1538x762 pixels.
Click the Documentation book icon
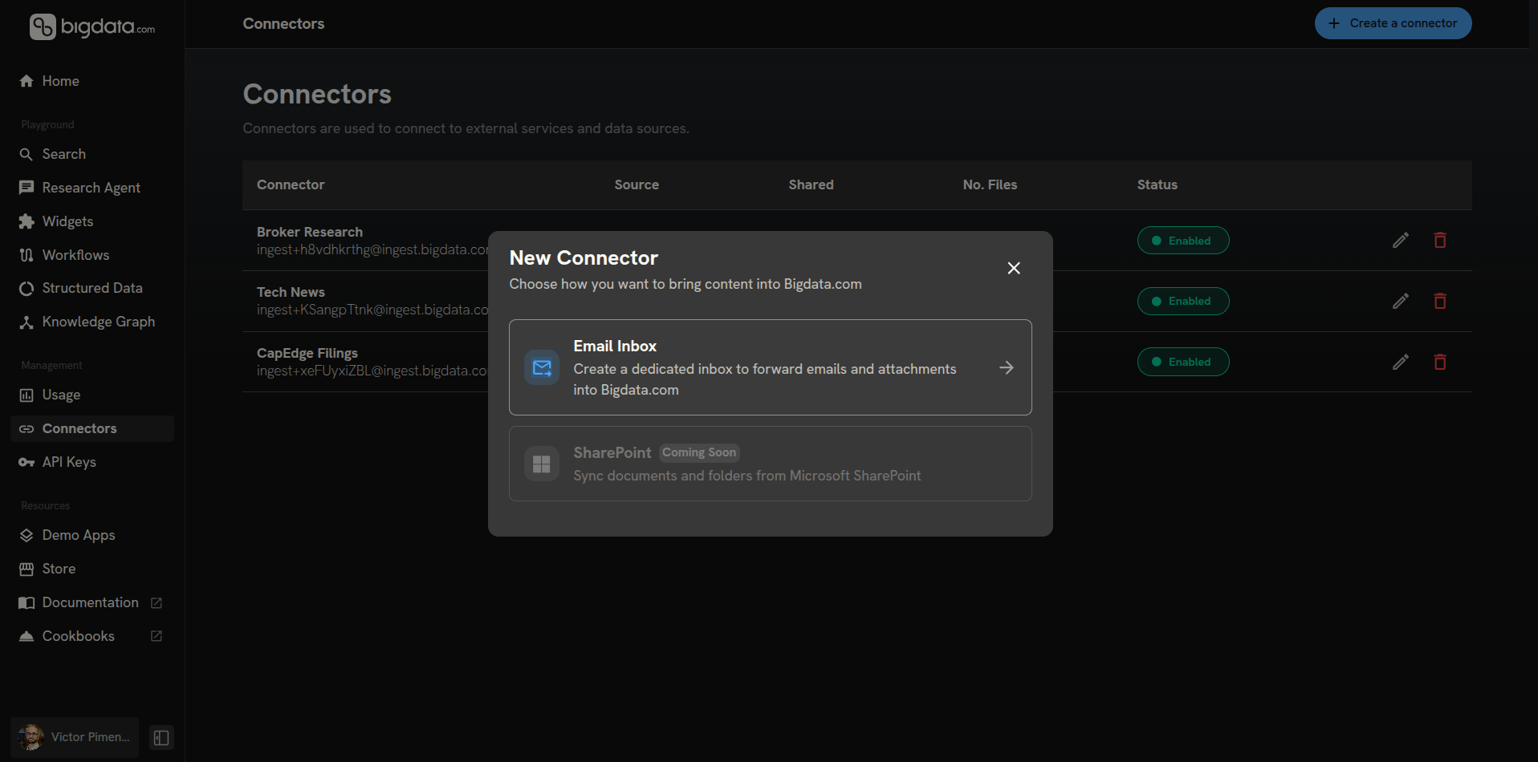click(x=26, y=602)
